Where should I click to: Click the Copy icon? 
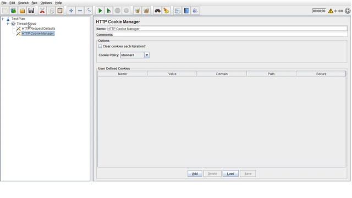tap(51, 10)
